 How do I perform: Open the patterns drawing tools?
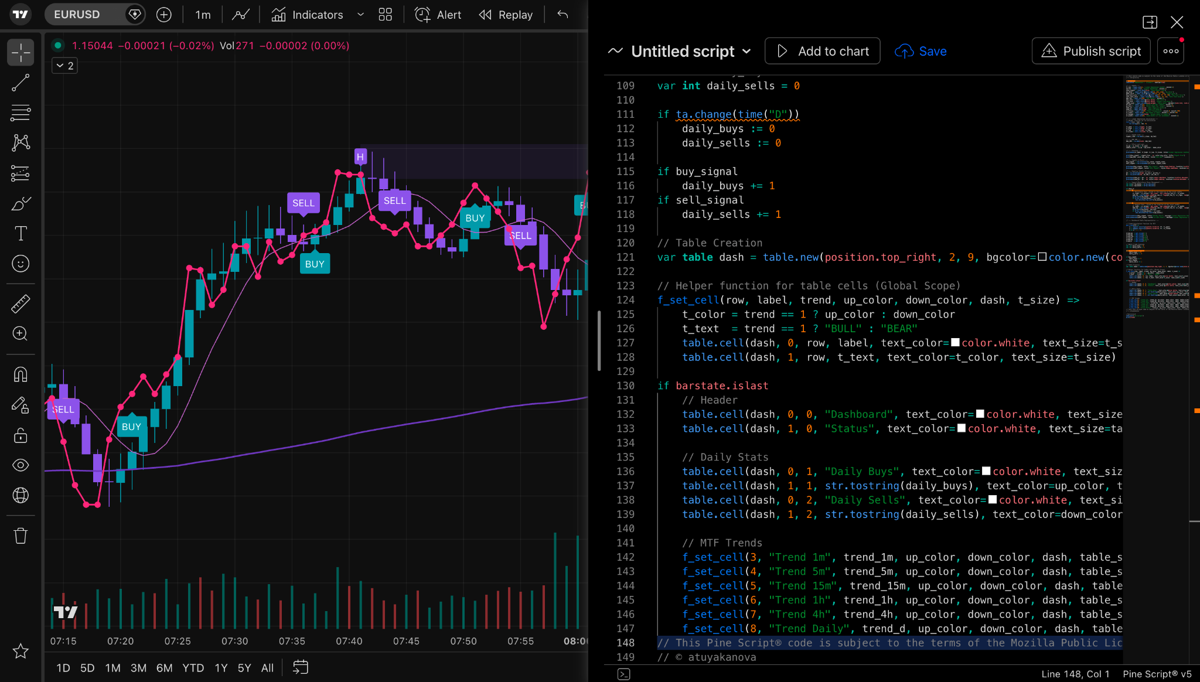21,142
